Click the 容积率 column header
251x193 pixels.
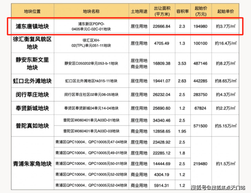click(182, 11)
